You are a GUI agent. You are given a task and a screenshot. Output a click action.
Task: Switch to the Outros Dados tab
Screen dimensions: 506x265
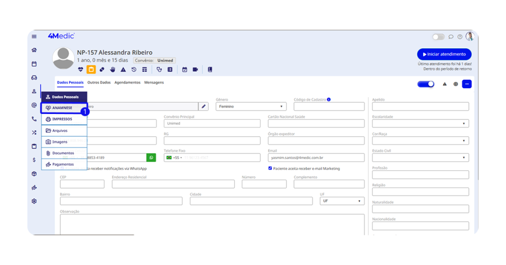pos(99,82)
